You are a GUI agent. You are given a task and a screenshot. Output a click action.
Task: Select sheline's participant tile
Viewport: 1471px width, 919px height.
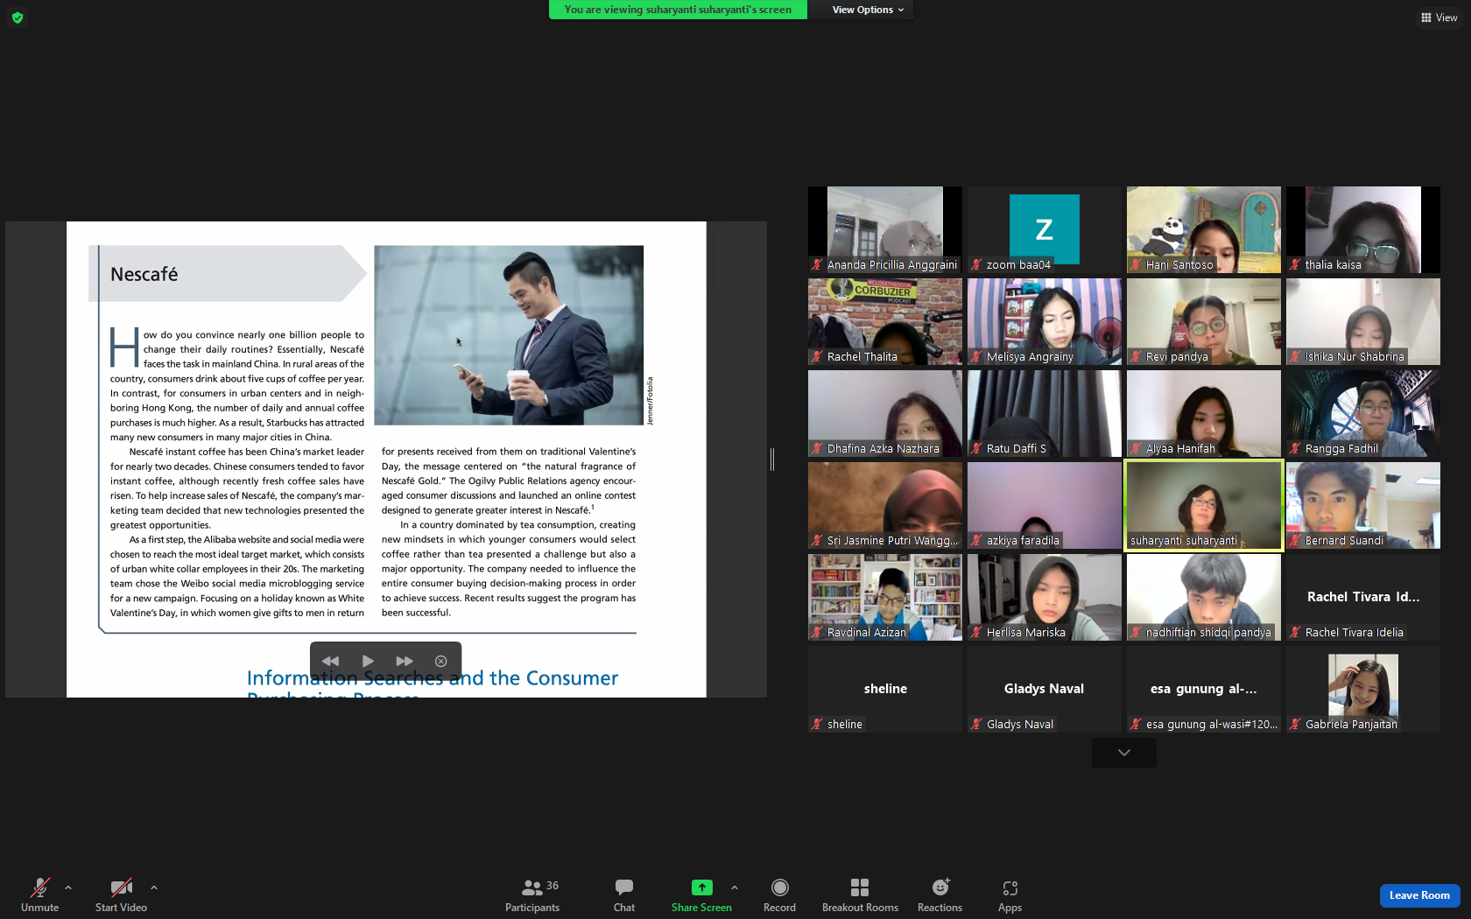(x=885, y=689)
